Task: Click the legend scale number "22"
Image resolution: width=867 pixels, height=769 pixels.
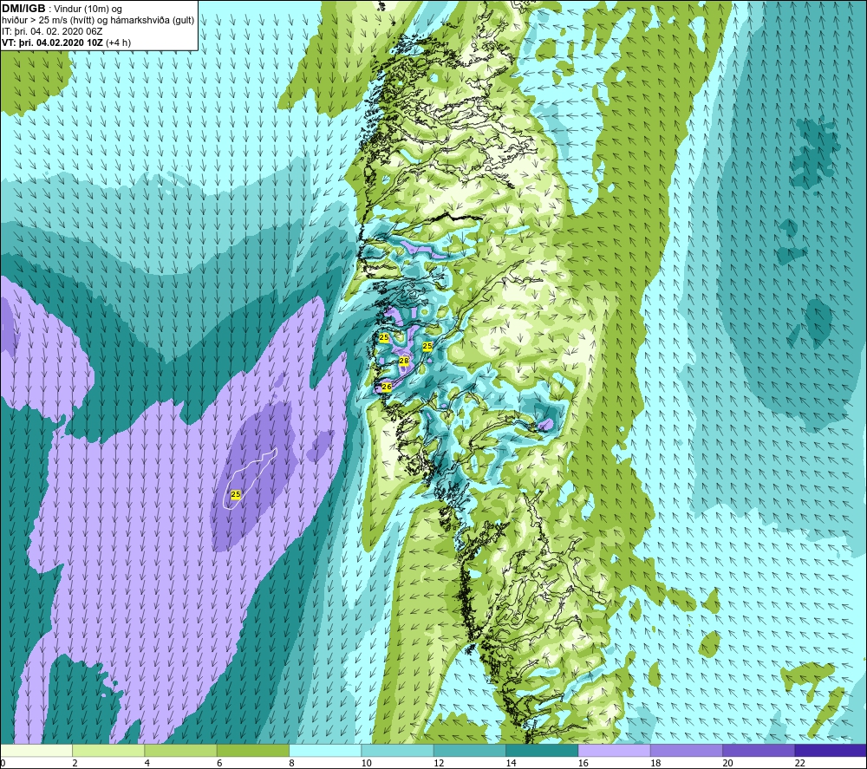Action: pyautogui.click(x=799, y=763)
